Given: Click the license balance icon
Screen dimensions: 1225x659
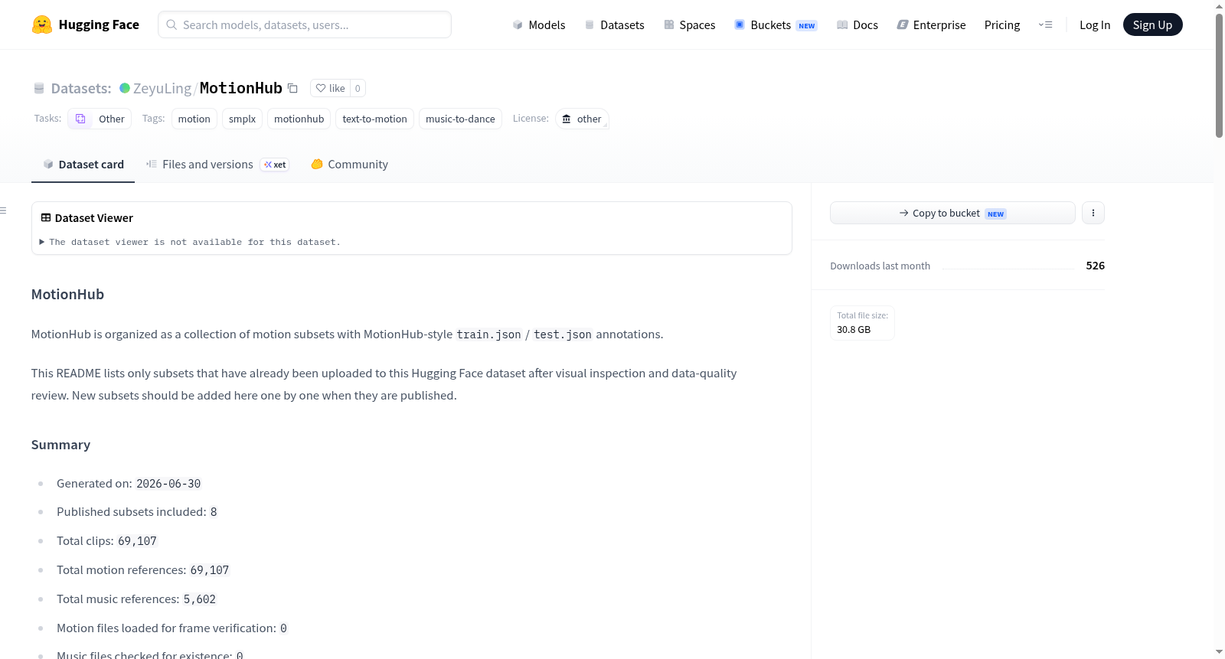Looking at the screenshot, I should 567,119.
